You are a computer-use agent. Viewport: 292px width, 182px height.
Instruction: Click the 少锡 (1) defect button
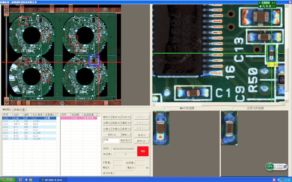(x=107, y=129)
